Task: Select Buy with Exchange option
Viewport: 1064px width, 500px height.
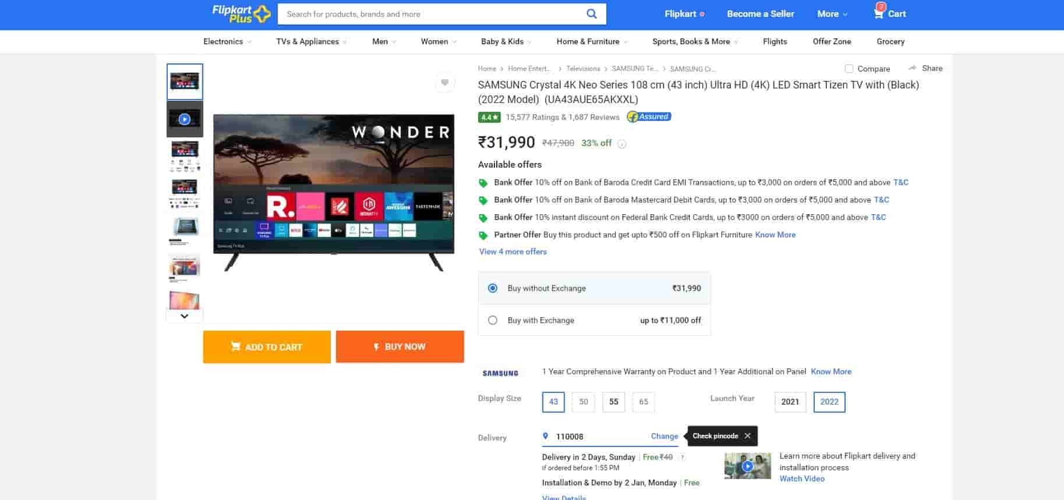Action: click(x=493, y=320)
